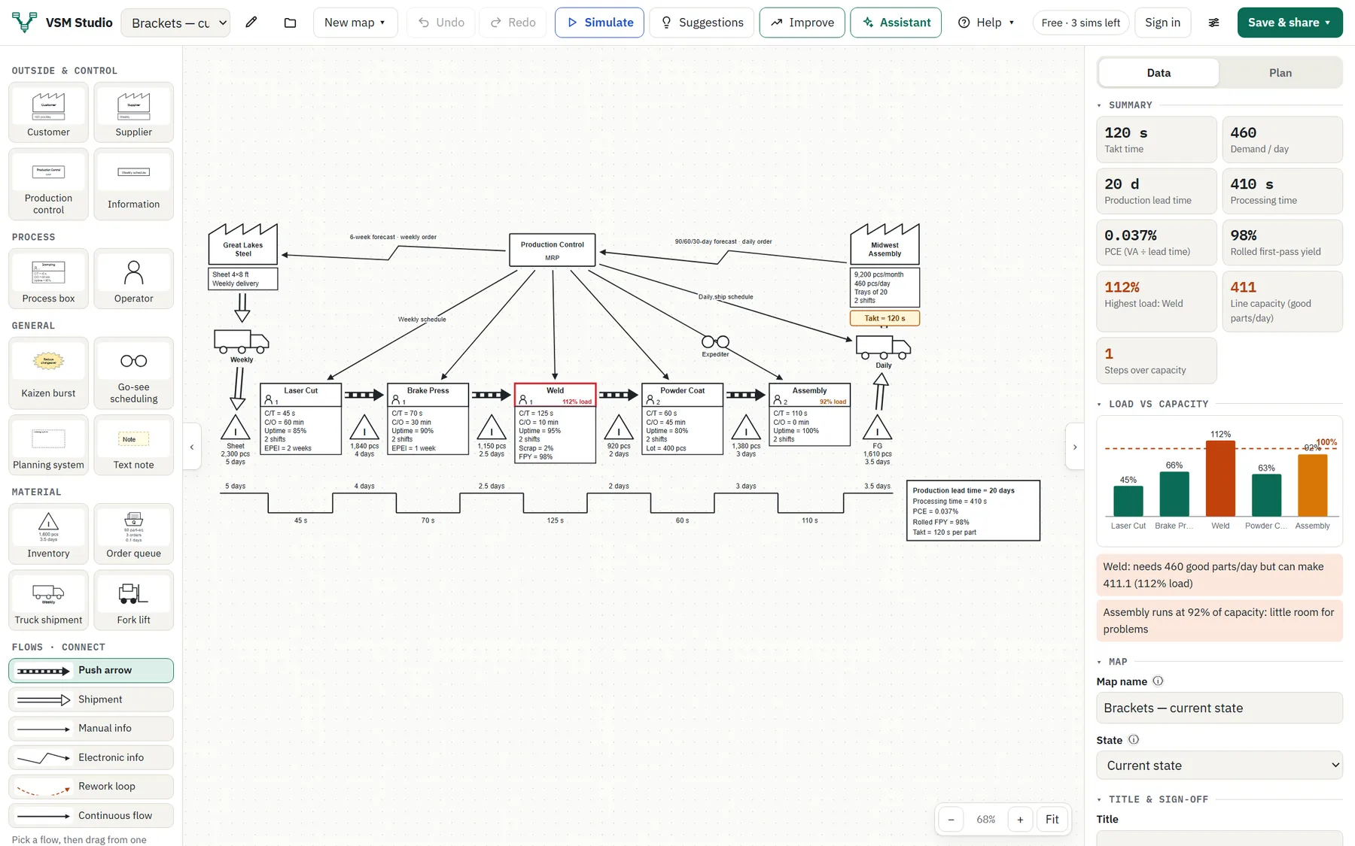Open the folder icon in toolbar
This screenshot has width=1355, height=846.
[290, 23]
